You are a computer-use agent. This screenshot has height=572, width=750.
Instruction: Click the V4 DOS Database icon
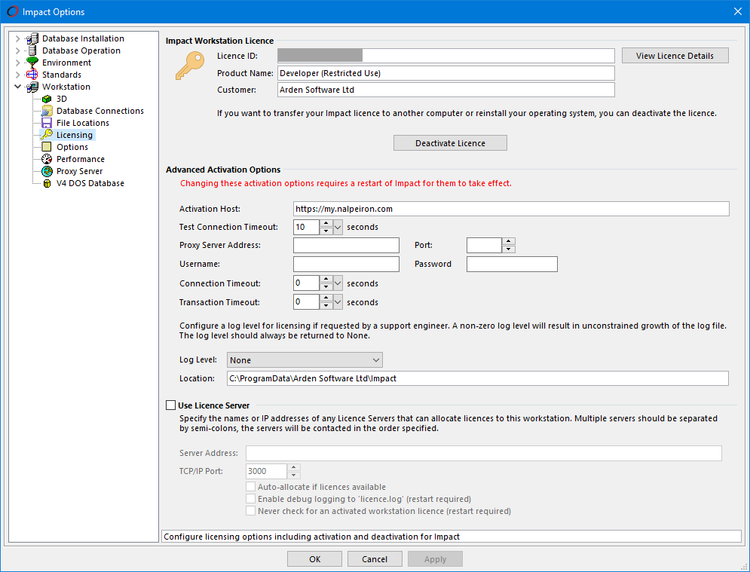click(47, 183)
